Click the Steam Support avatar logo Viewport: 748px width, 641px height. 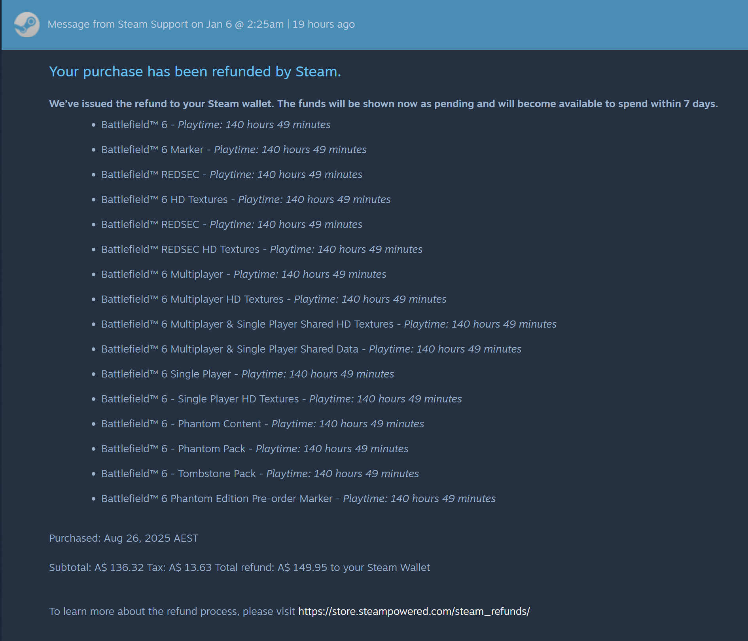(x=27, y=25)
